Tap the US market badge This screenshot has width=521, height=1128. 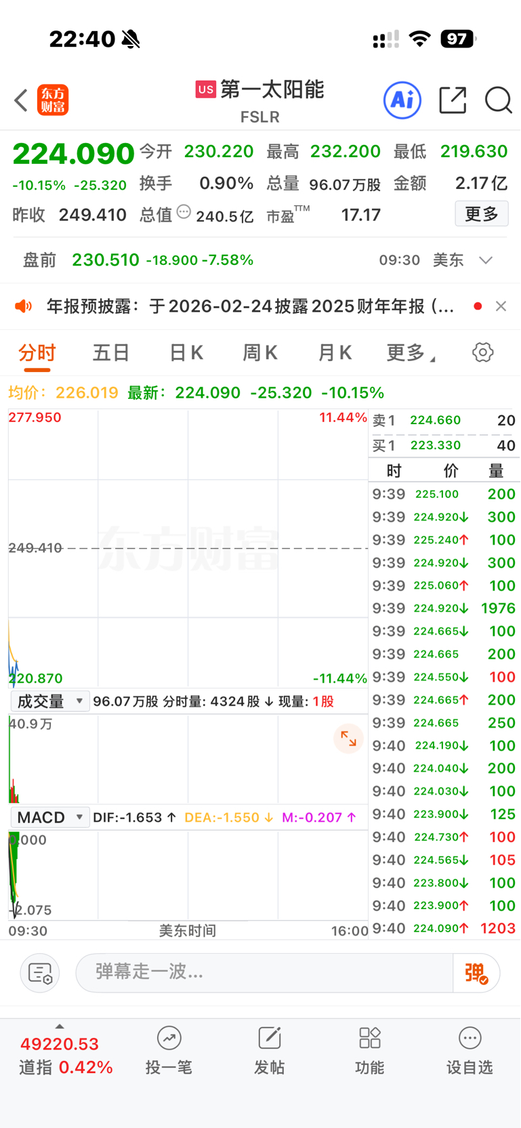point(206,89)
